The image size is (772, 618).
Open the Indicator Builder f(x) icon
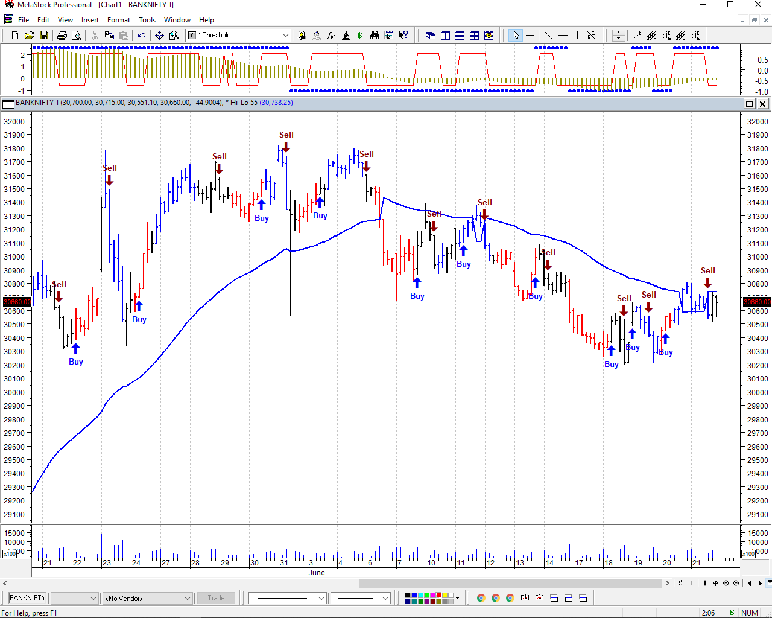(x=331, y=36)
